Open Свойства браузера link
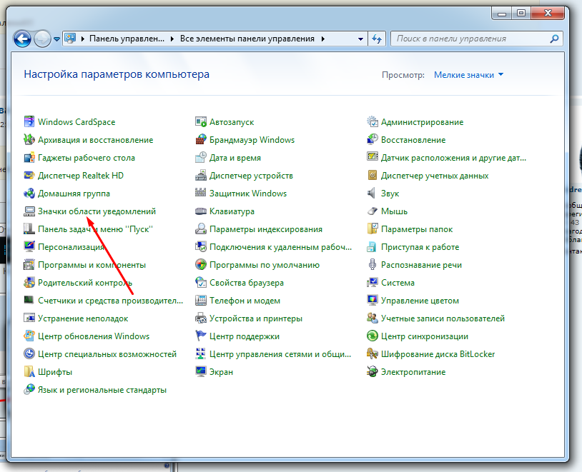Screen dimensions: 582x472 [x=247, y=283]
